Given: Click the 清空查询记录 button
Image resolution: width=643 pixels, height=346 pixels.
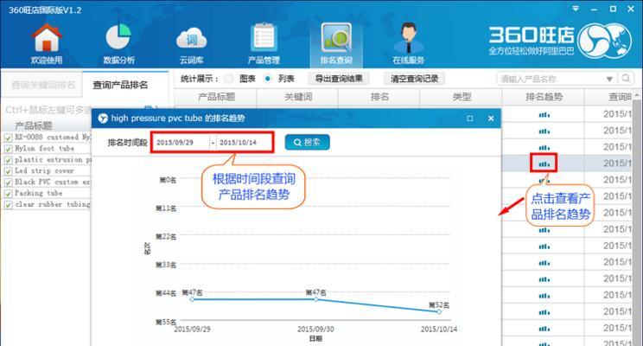Looking at the screenshot, I should [x=415, y=79].
